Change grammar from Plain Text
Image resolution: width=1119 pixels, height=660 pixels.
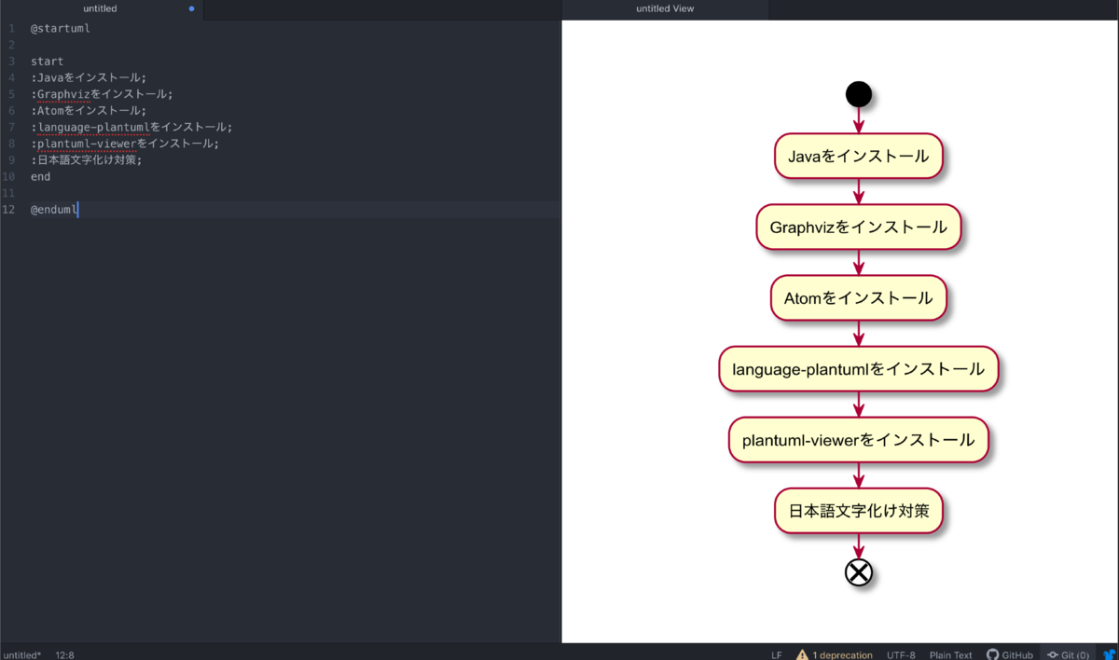950,654
